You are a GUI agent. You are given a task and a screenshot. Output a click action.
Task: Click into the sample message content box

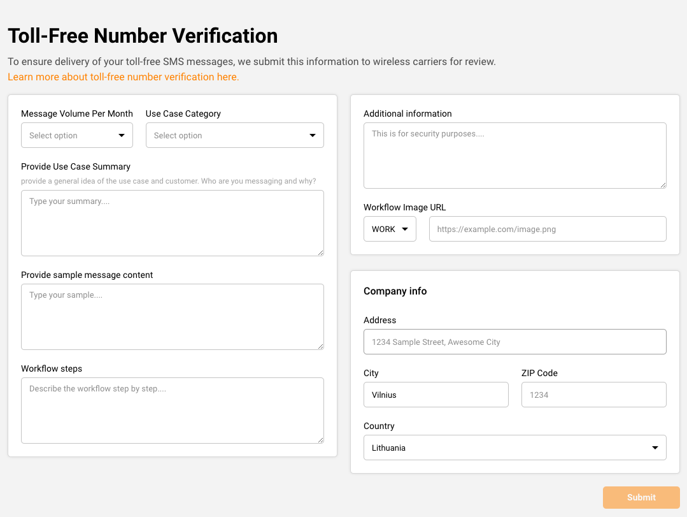click(172, 316)
